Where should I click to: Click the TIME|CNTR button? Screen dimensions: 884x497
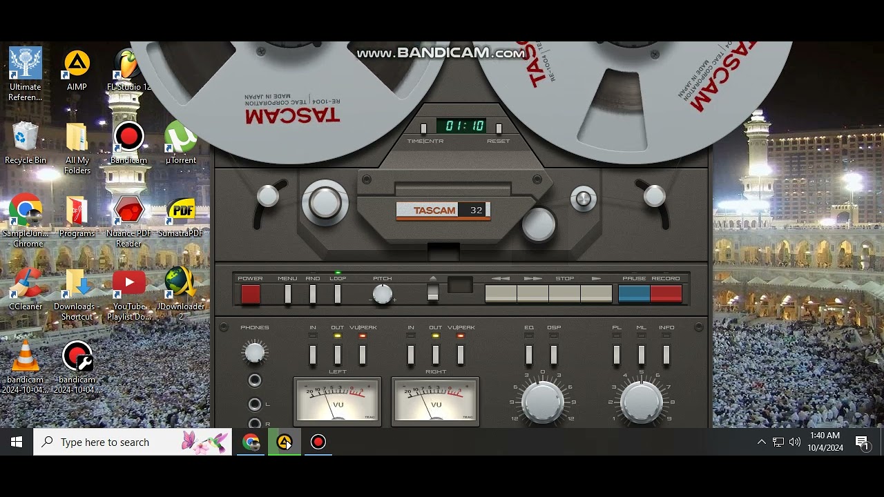coord(424,129)
